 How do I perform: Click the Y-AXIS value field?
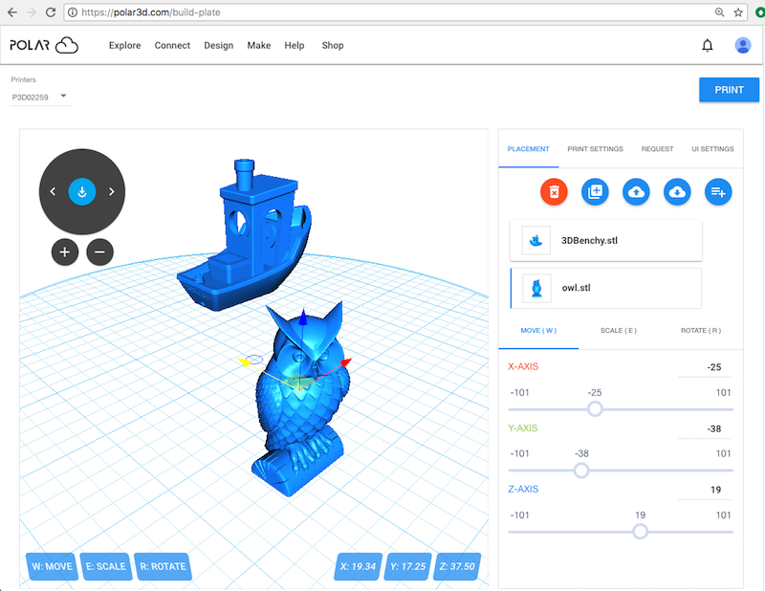tap(704, 429)
